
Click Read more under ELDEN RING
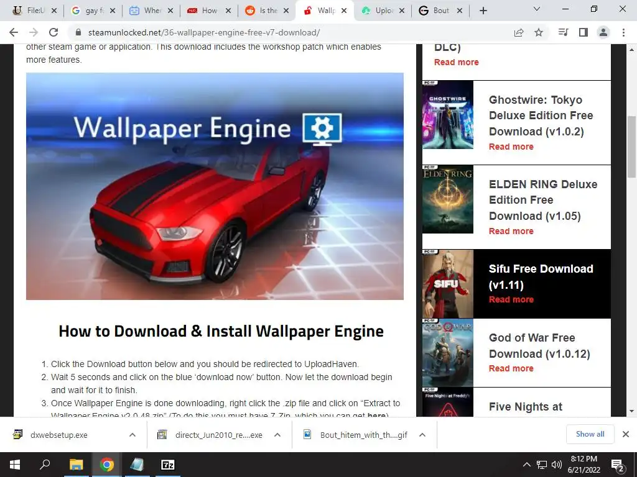click(x=511, y=231)
